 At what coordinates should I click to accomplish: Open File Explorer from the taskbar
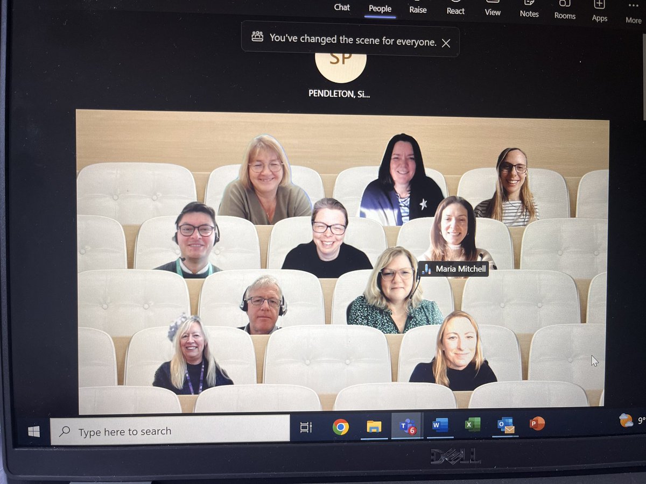(x=374, y=426)
